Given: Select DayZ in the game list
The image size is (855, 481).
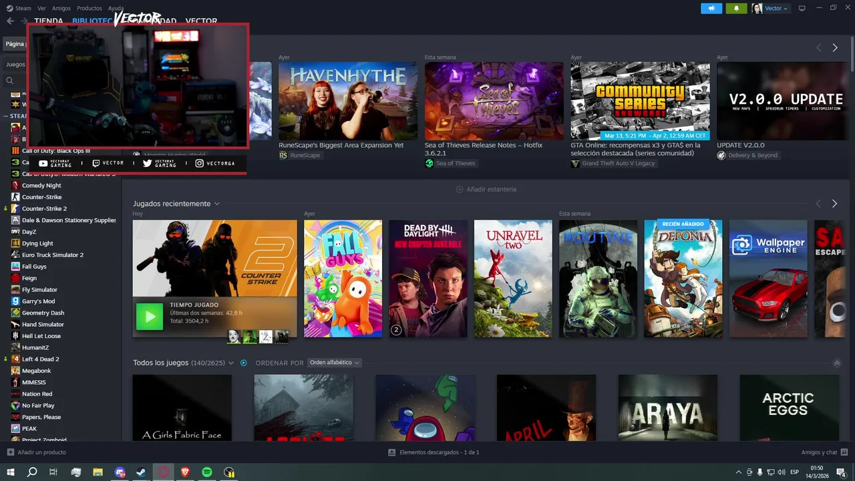Looking at the screenshot, I should click(29, 232).
